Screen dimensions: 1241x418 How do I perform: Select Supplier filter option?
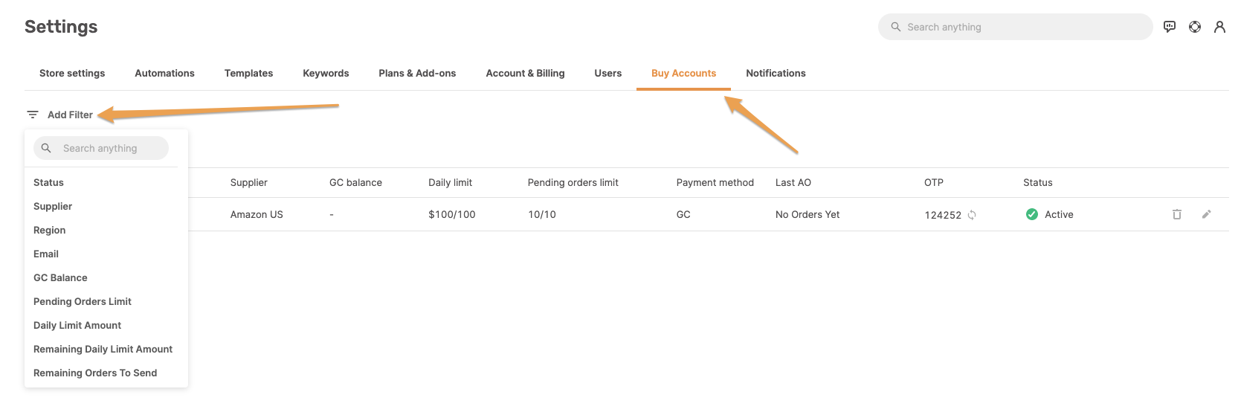click(x=53, y=206)
